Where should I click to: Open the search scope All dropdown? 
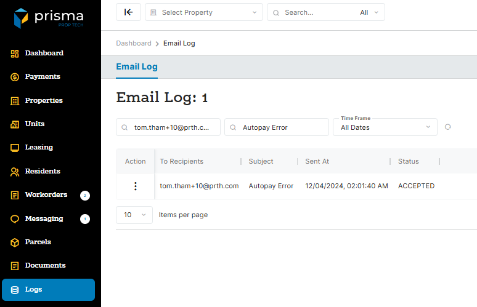(372, 12)
